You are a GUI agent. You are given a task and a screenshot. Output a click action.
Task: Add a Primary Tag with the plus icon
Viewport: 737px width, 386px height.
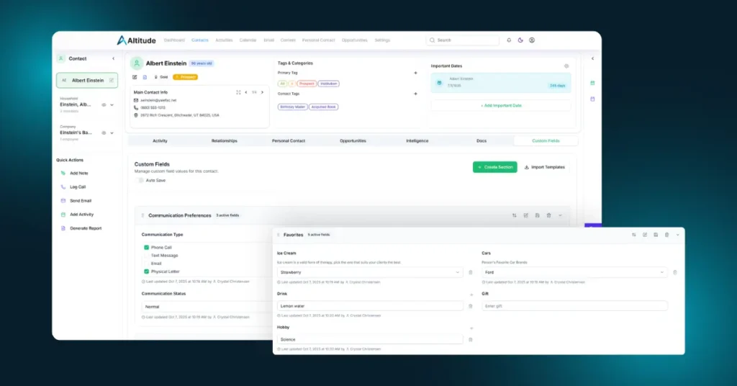tap(415, 73)
